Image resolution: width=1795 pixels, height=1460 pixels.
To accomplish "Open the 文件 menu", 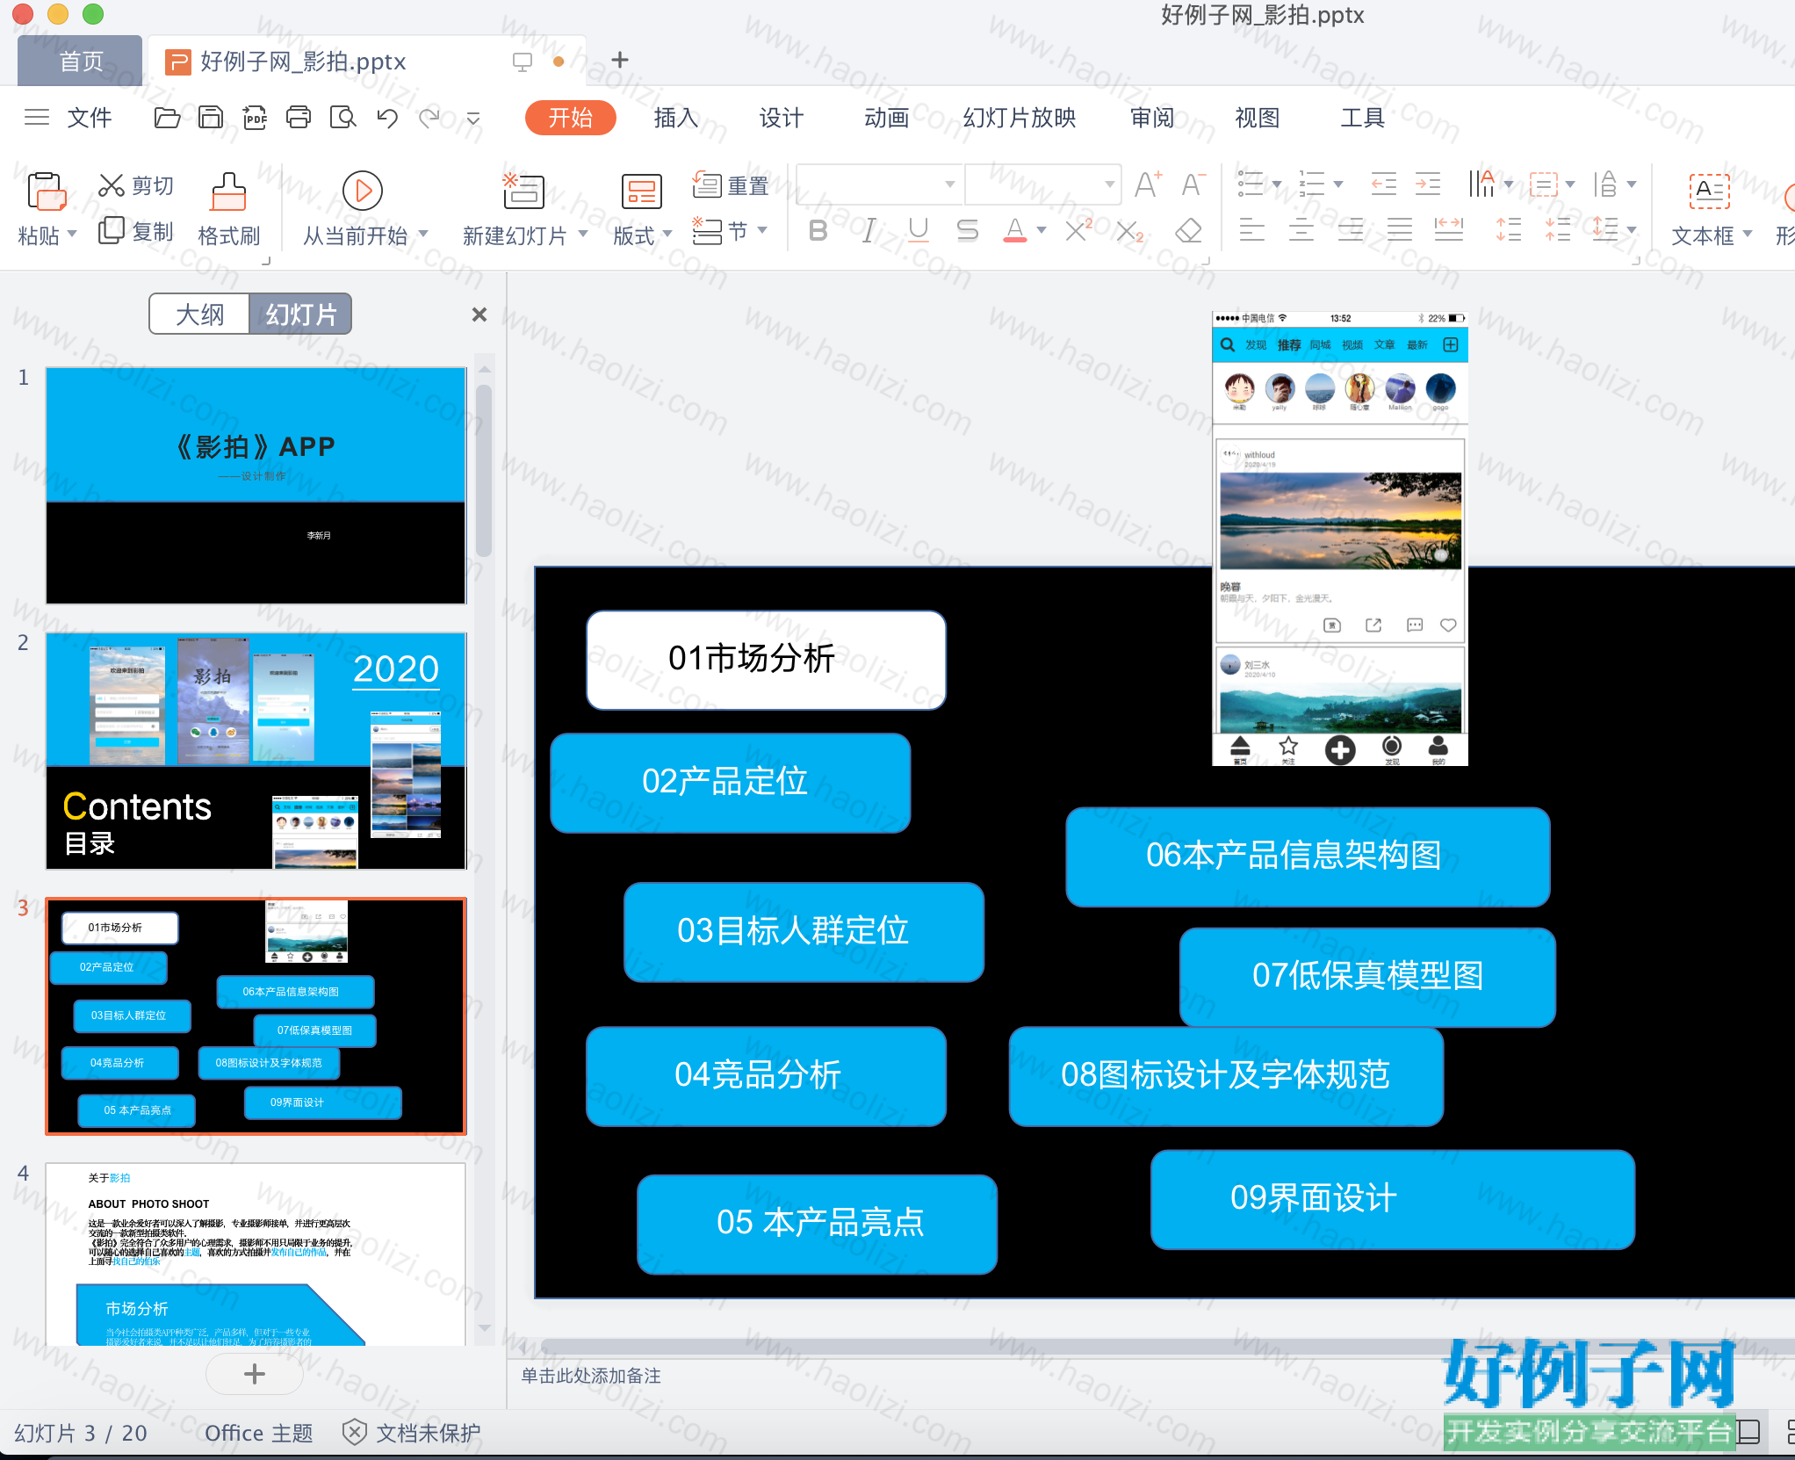I will coord(89,118).
